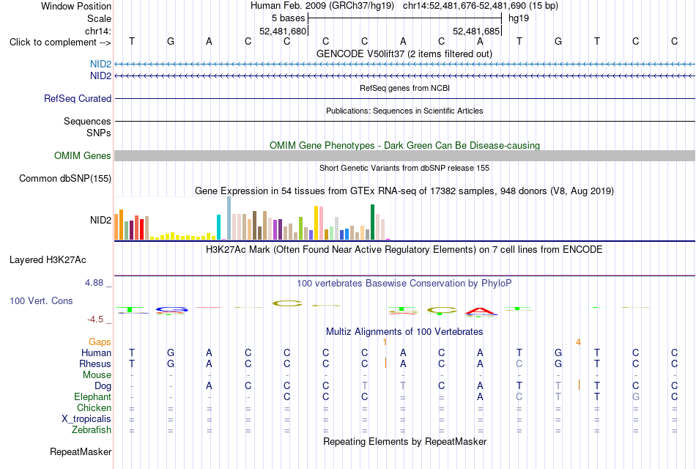Click Publications: Sequences in Scientific Articles title
The width and height of the screenshot is (696, 469).
pos(404,111)
